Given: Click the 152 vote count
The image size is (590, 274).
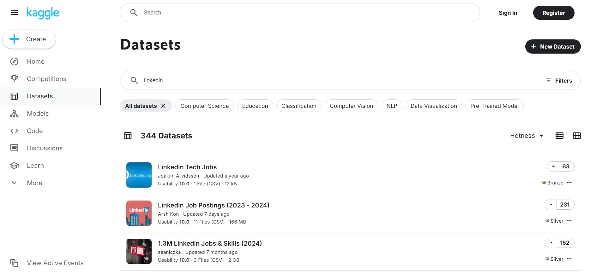Looking at the screenshot, I should click(x=565, y=243).
